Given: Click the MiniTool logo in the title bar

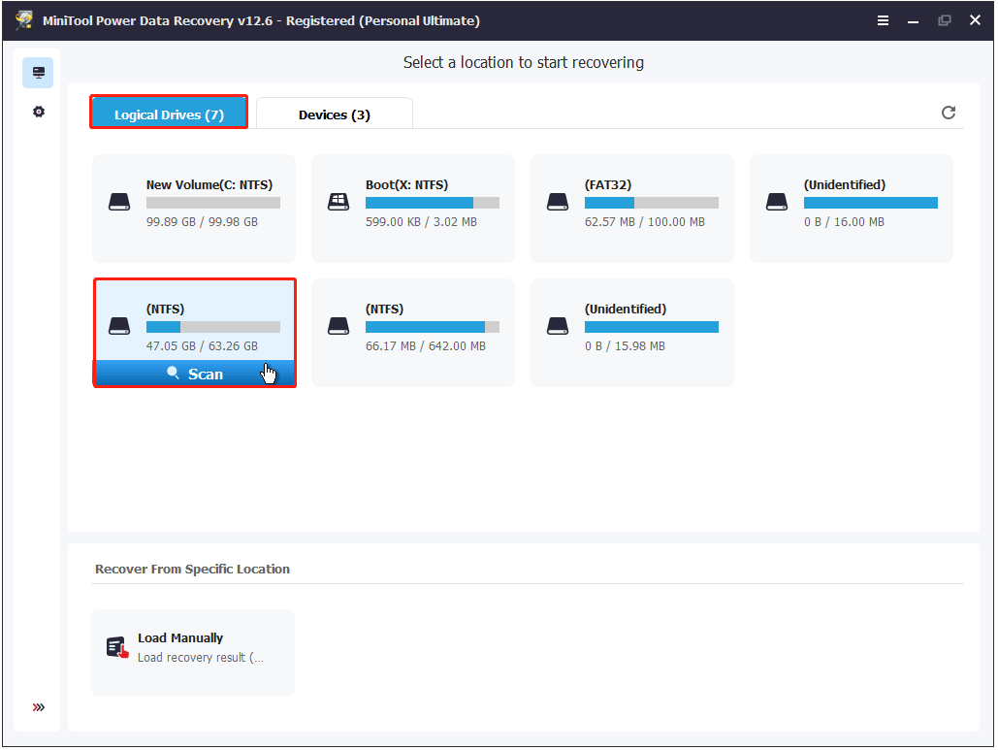Looking at the screenshot, I should pos(24,19).
